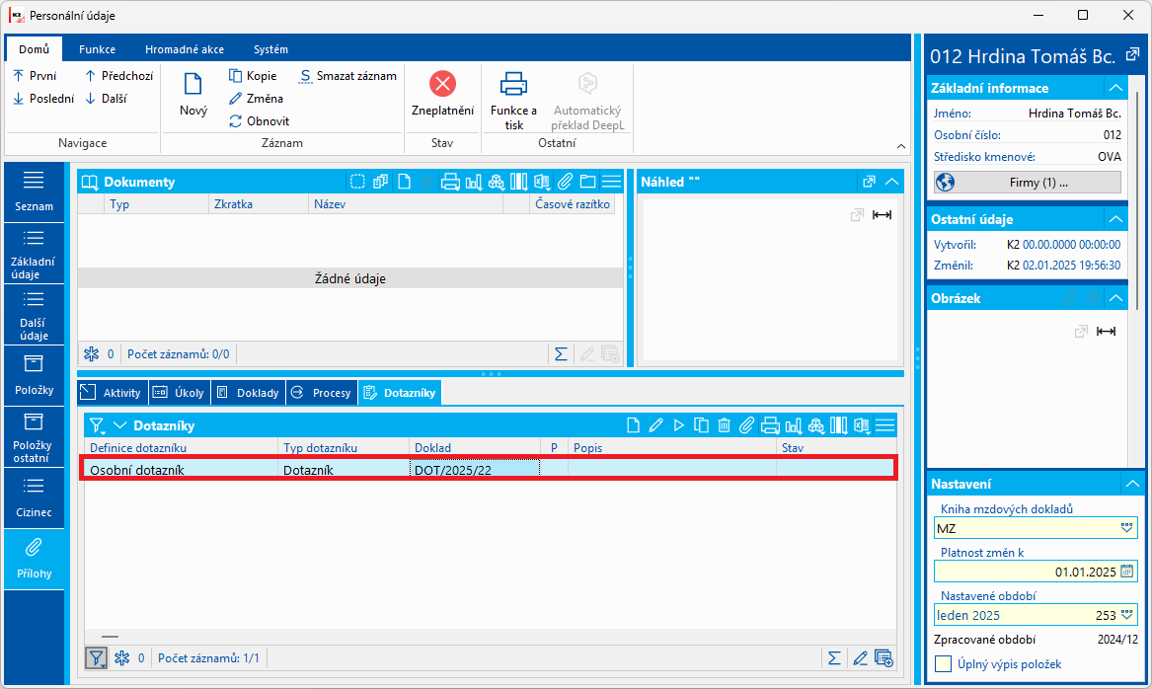Switch to Funkce ribbon tab
The height and width of the screenshot is (689, 1152).
click(x=97, y=49)
